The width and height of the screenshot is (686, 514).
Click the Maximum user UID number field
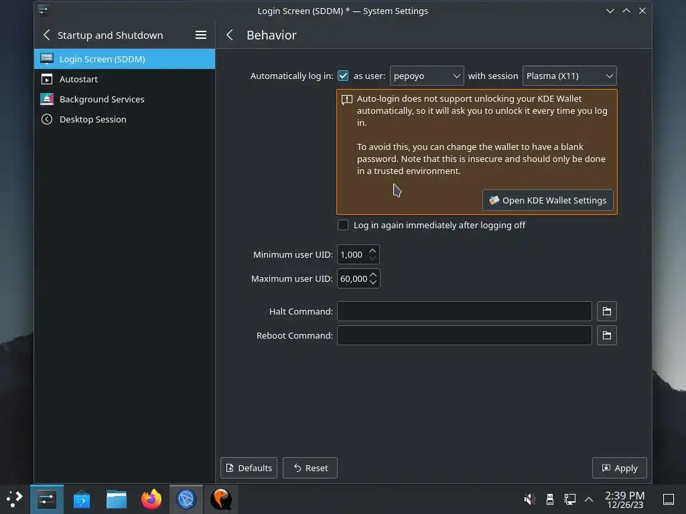click(x=354, y=278)
